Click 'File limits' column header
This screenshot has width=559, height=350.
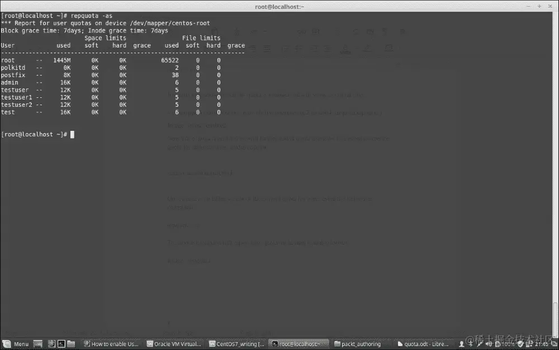201,38
